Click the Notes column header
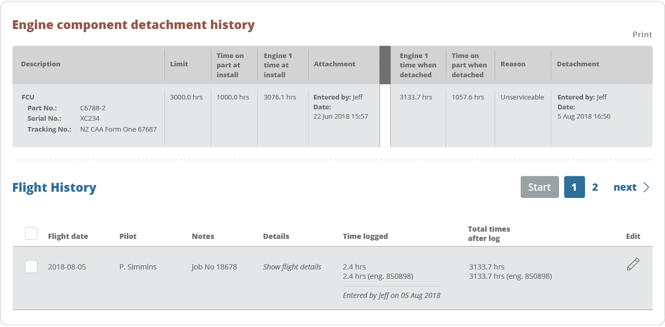 203,236
